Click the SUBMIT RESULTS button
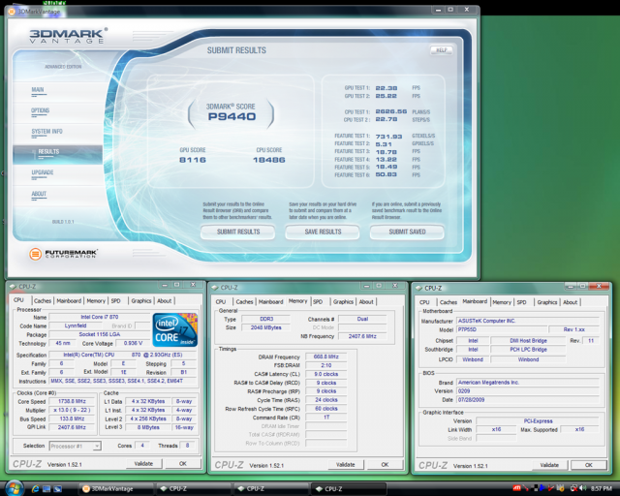This screenshot has height=496, width=620. pyautogui.click(x=238, y=232)
